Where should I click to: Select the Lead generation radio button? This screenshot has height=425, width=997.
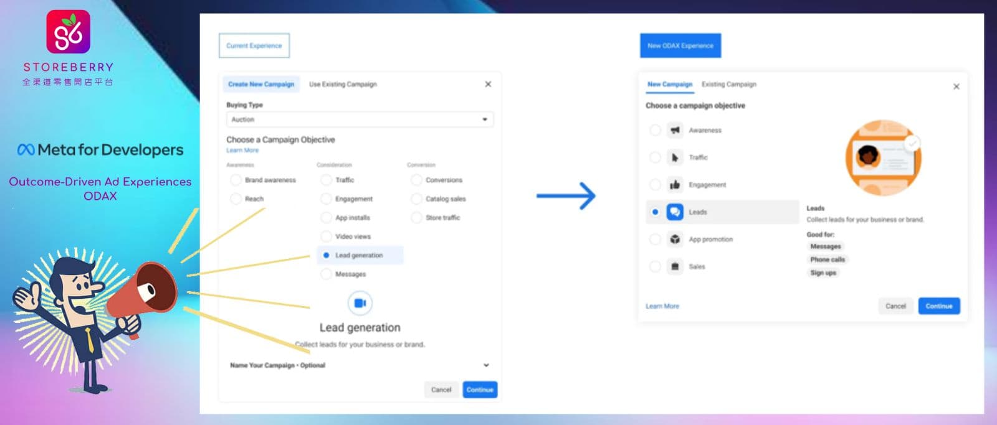[326, 255]
